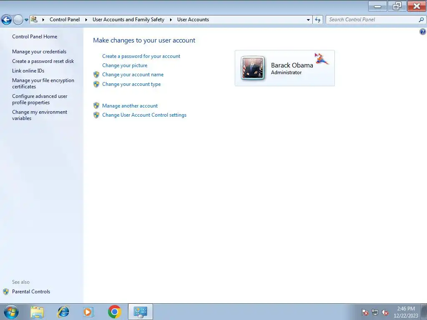The image size is (427, 320).
Task: Click shield icon beside Change your account name
Action: [x=96, y=75]
